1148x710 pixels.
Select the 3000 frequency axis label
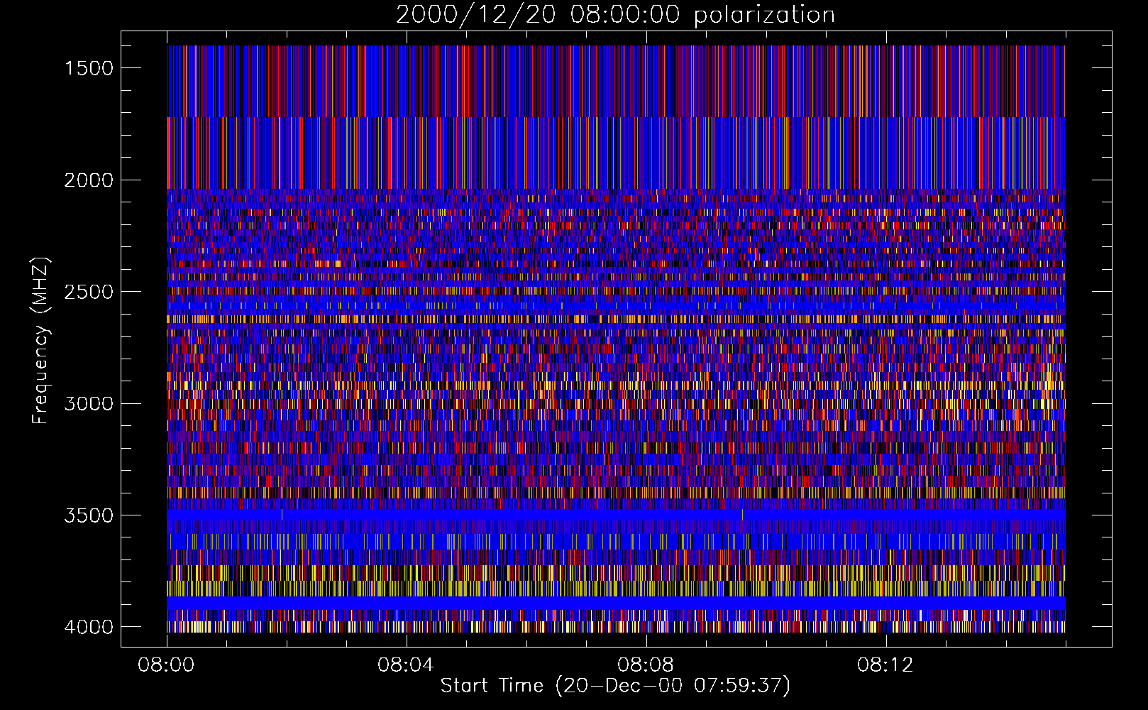click(x=89, y=404)
